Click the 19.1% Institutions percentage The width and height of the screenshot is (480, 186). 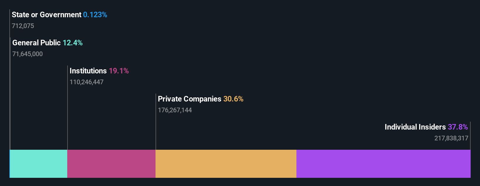click(x=119, y=71)
